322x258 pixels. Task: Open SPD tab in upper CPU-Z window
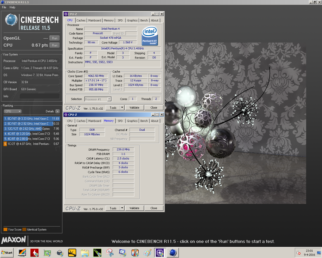click(120, 20)
